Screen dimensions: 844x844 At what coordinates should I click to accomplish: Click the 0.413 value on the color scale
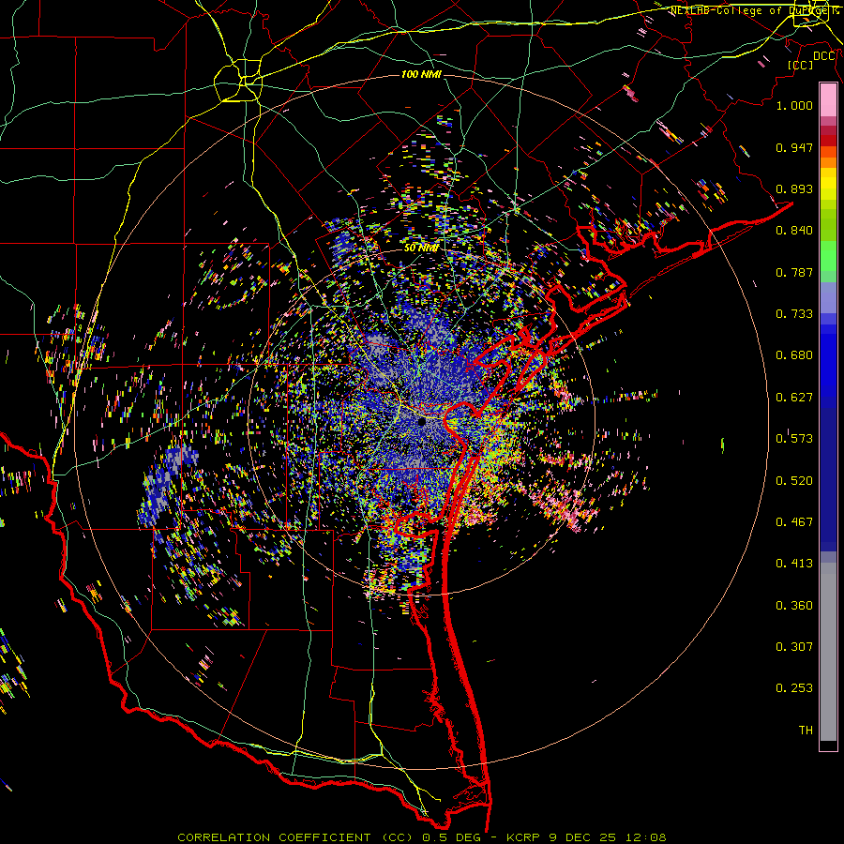794,564
